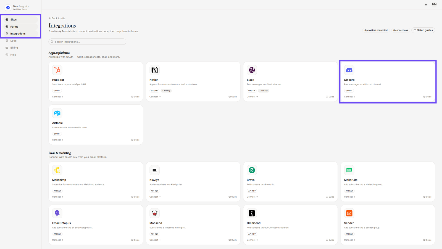Connect the Discord integration
Viewport: 442px width, 249px height.
coord(350,97)
